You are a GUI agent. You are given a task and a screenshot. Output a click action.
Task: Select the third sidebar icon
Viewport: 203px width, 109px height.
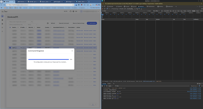pyautogui.click(x=2, y=24)
